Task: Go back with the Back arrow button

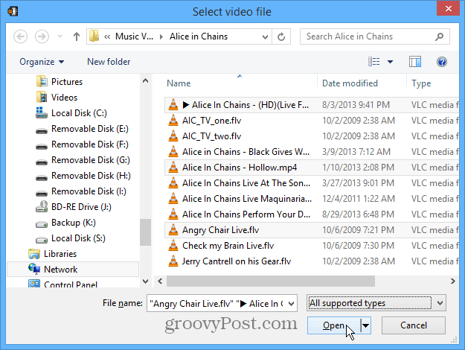Action: click(21, 36)
